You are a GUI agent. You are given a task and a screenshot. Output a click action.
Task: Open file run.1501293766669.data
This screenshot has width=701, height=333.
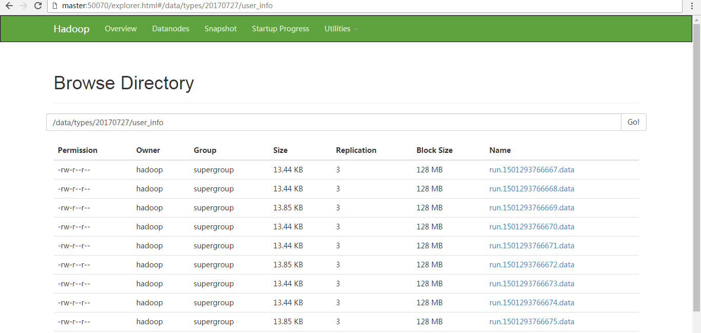point(532,208)
